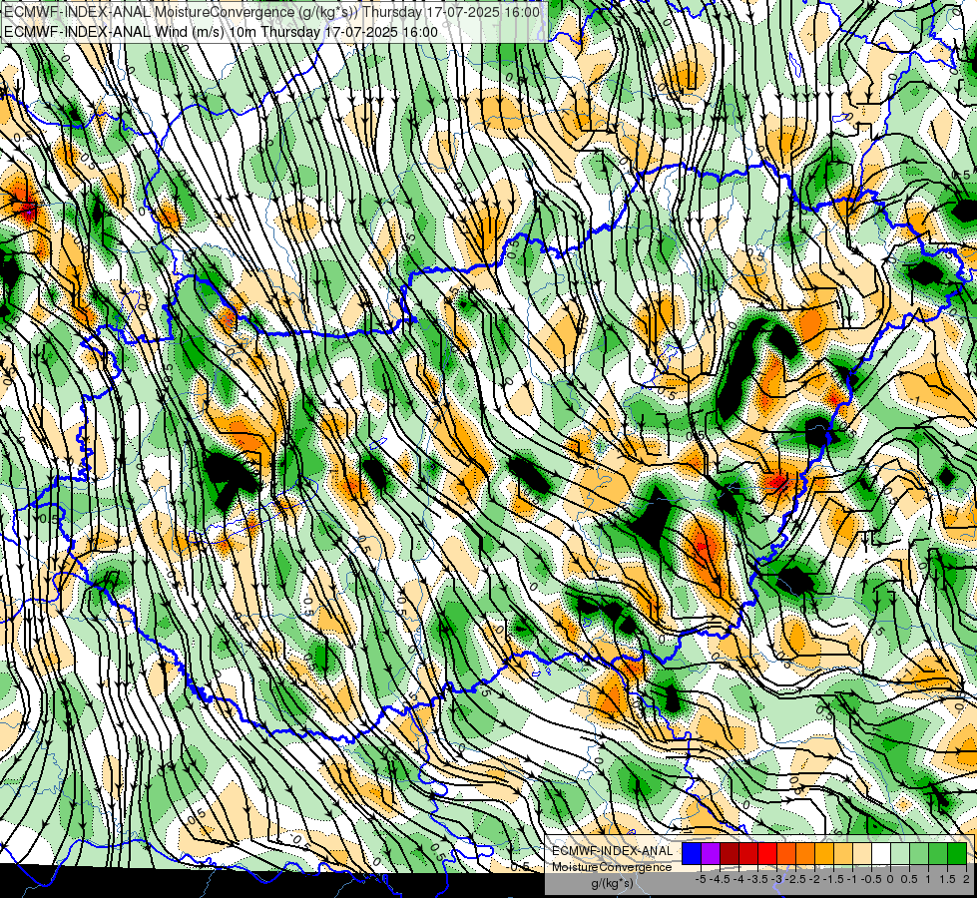Click the '2' label ending the legend scale

966,879
